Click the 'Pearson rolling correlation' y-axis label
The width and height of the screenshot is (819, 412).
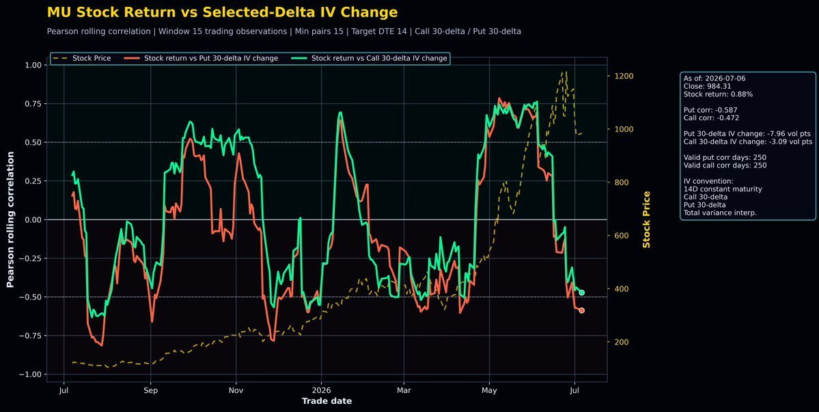point(10,219)
